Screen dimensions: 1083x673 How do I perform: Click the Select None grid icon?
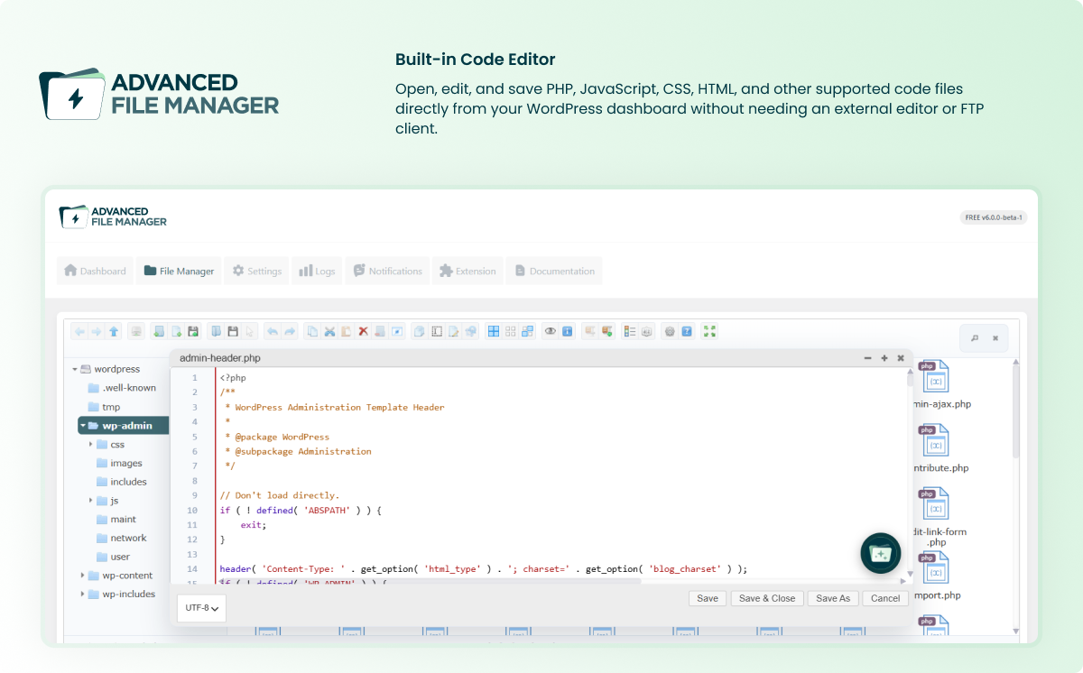click(x=510, y=331)
